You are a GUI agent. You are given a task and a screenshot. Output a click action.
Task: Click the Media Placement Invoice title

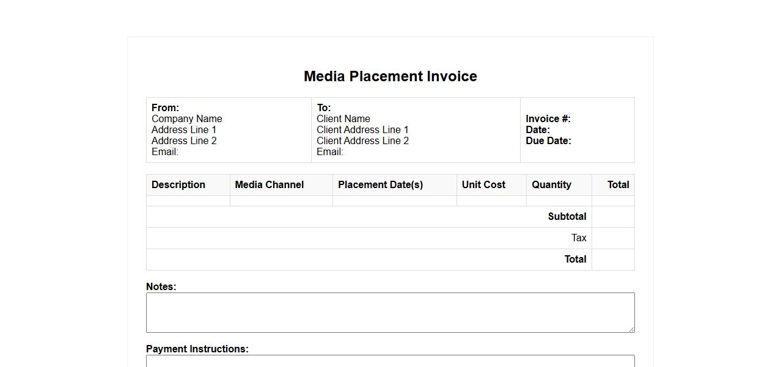click(x=390, y=76)
